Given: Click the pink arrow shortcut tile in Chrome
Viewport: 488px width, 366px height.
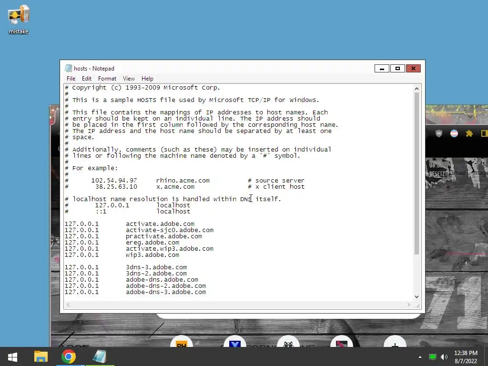Looking at the screenshot, I should [341, 342].
